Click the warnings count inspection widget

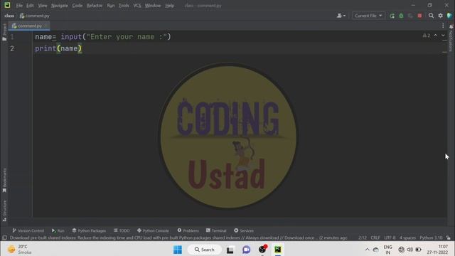pos(427,36)
